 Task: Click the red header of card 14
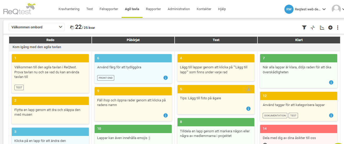[x=299, y=129]
